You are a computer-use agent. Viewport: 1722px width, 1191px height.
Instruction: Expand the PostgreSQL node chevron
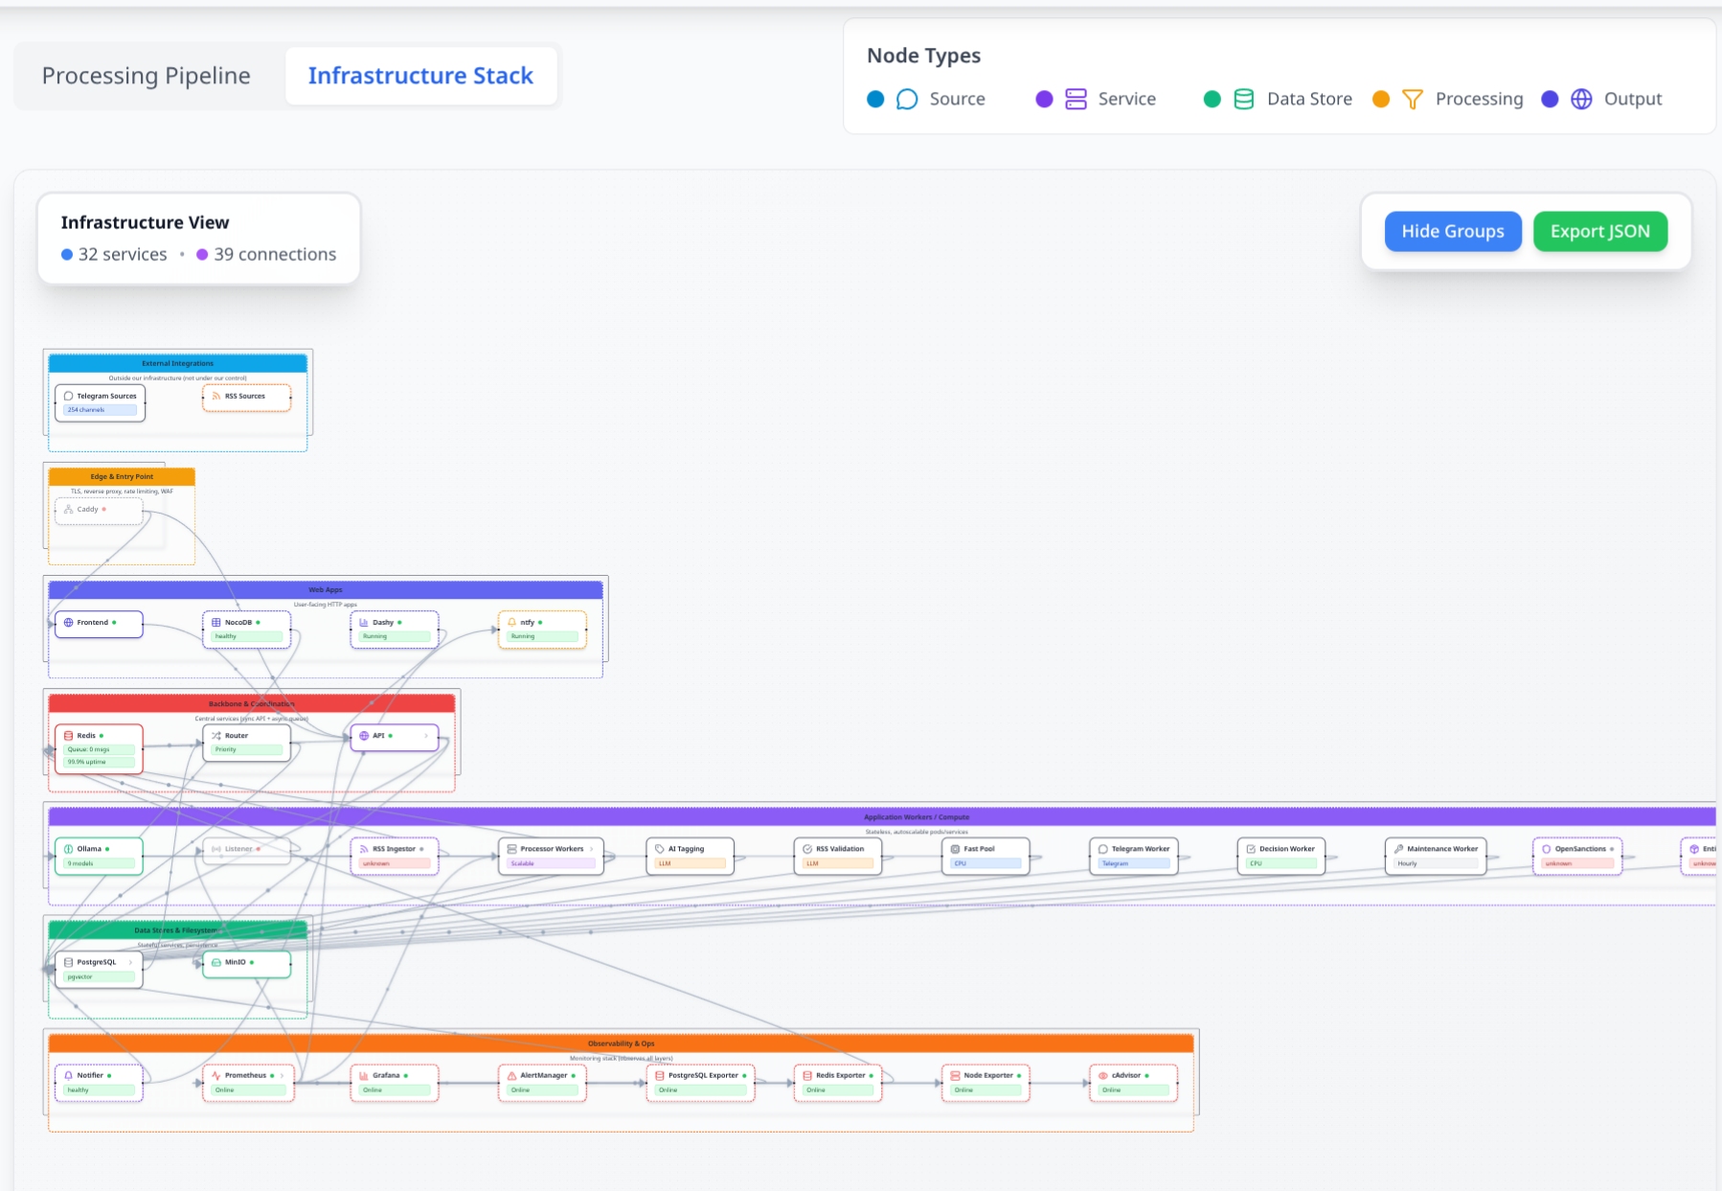coord(130,962)
